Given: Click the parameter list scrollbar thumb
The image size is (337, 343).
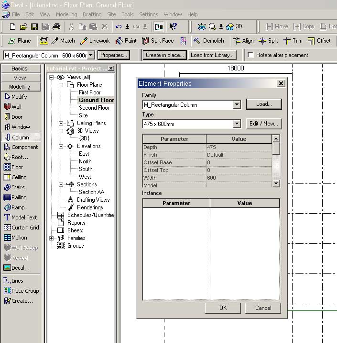Looking at the screenshot, I should coord(276,149).
